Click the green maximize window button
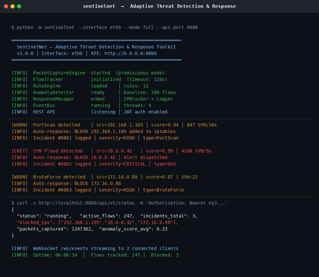 coord(19,6)
